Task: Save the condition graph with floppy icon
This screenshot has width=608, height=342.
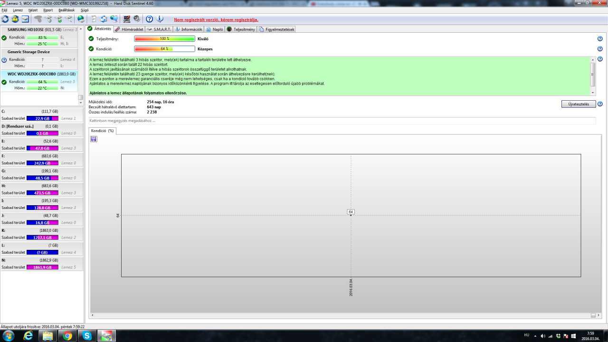Action: (94, 139)
